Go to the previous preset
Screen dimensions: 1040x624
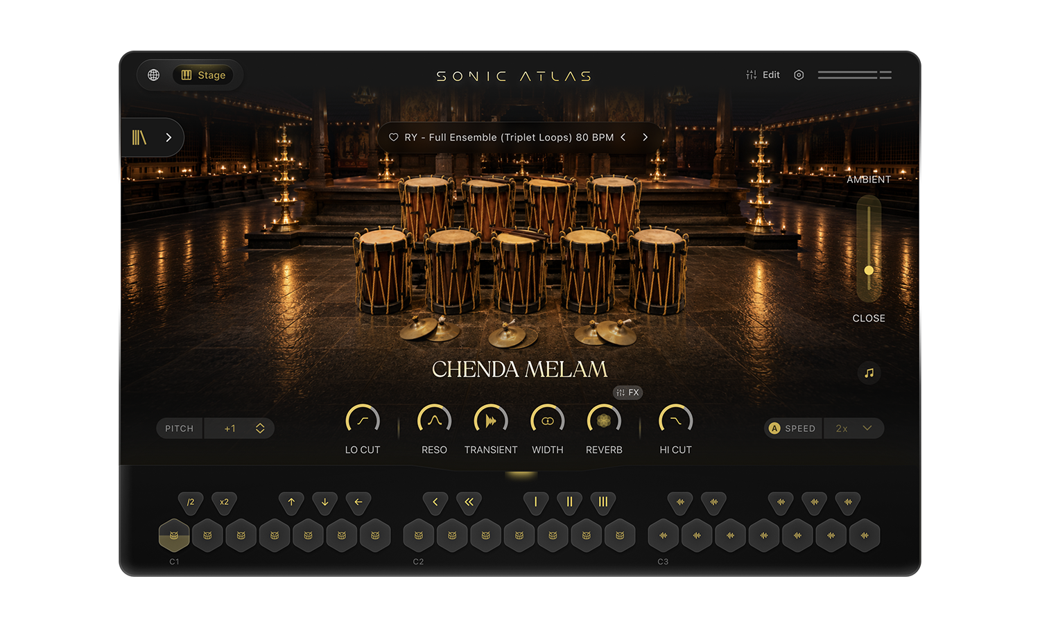coord(623,137)
